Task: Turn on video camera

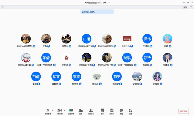Action: 60,111
